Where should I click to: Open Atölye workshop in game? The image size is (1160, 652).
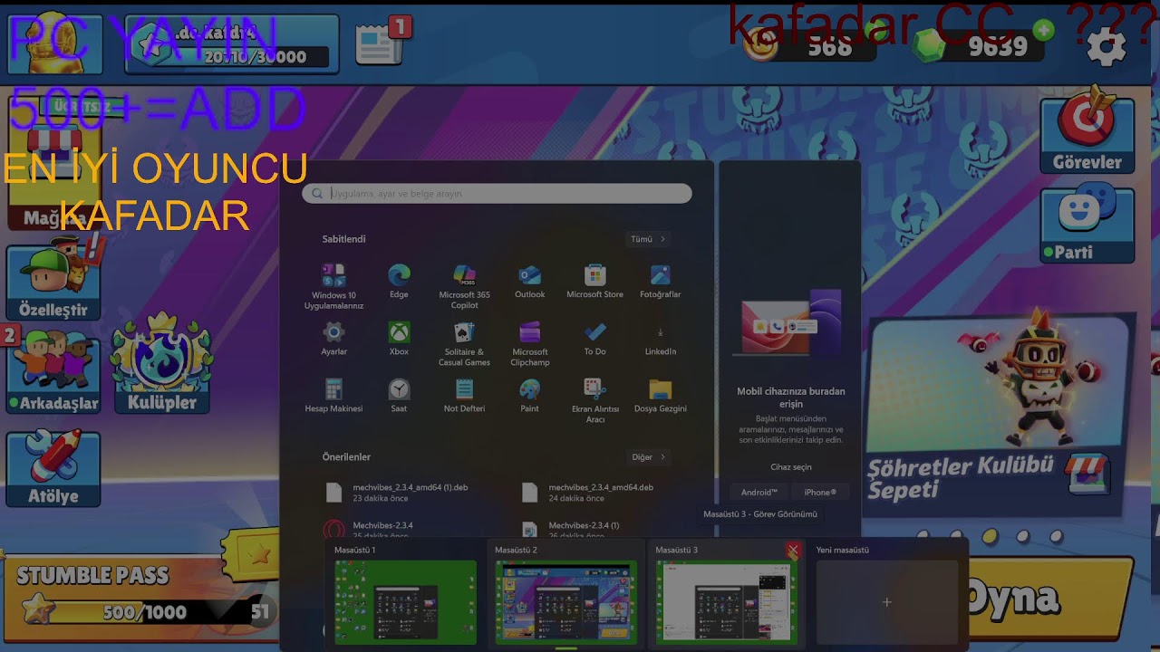click(x=53, y=468)
